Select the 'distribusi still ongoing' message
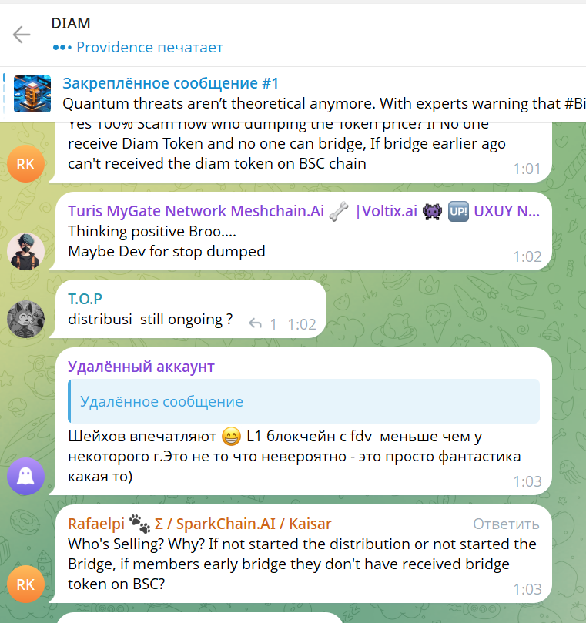 [191, 309]
